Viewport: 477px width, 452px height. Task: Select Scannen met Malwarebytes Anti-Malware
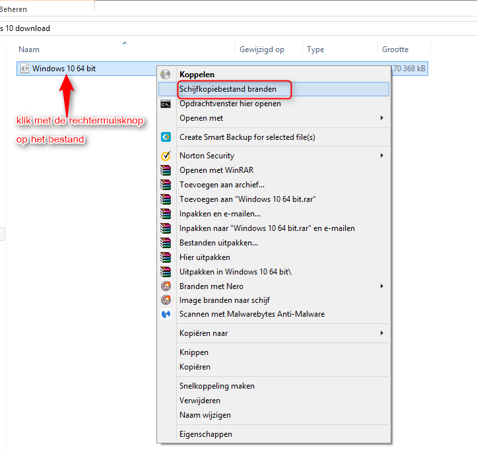(274, 314)
